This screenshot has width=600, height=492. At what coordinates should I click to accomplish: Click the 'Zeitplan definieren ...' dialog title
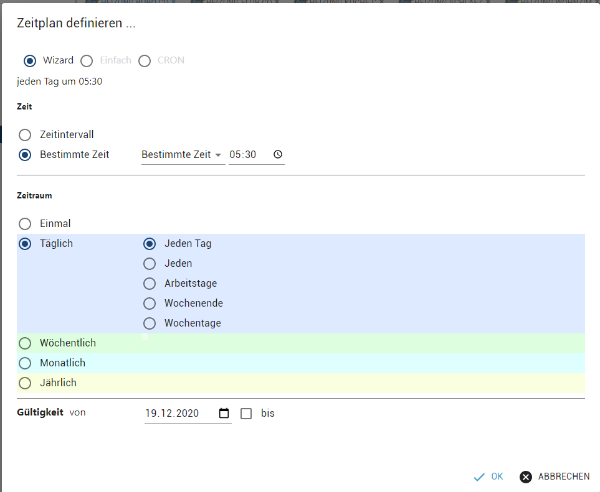coord(76,23)
